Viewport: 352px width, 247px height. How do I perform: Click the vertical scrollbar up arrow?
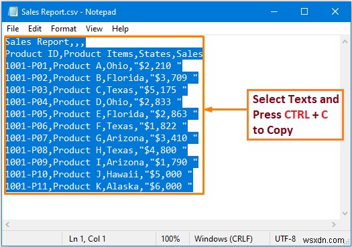[345, 42]
